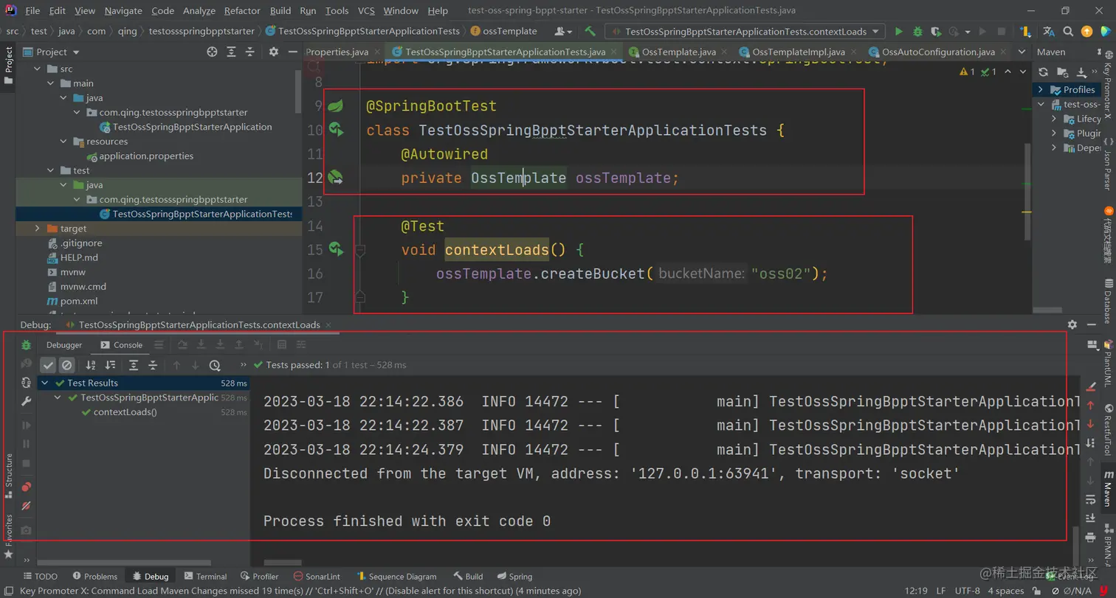Build project using the hammer icon
The image size is (1116, 598).
pos(590,32)
